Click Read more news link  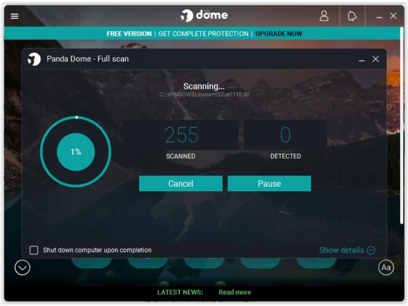pyautogui.click(x=235, y=292)
